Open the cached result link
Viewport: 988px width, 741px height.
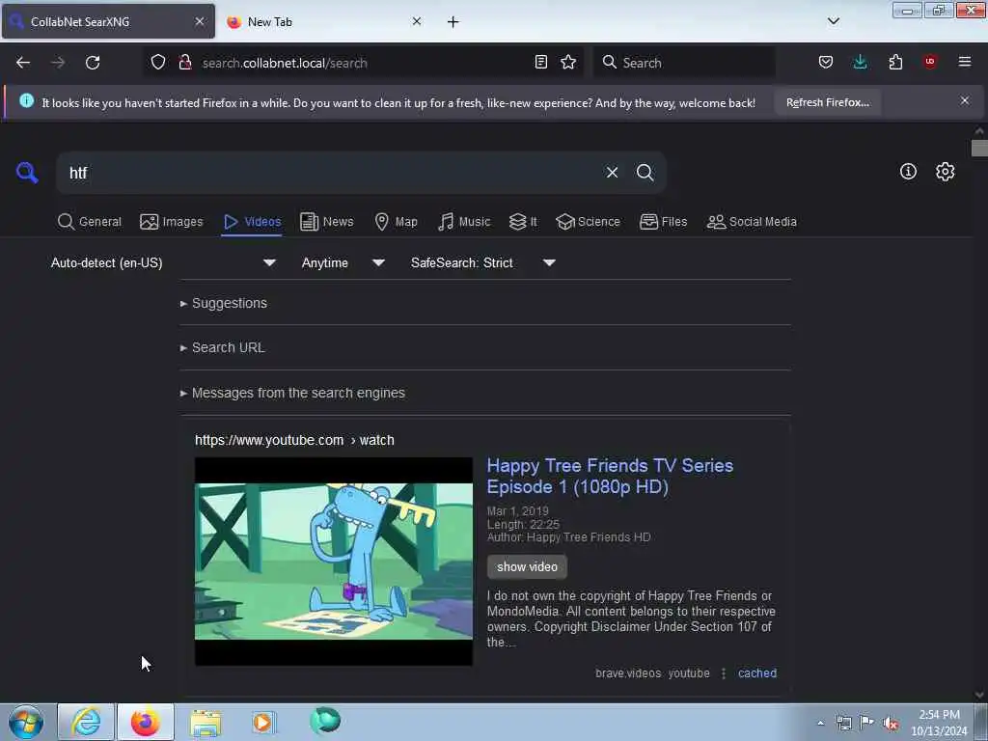point(756,672)
